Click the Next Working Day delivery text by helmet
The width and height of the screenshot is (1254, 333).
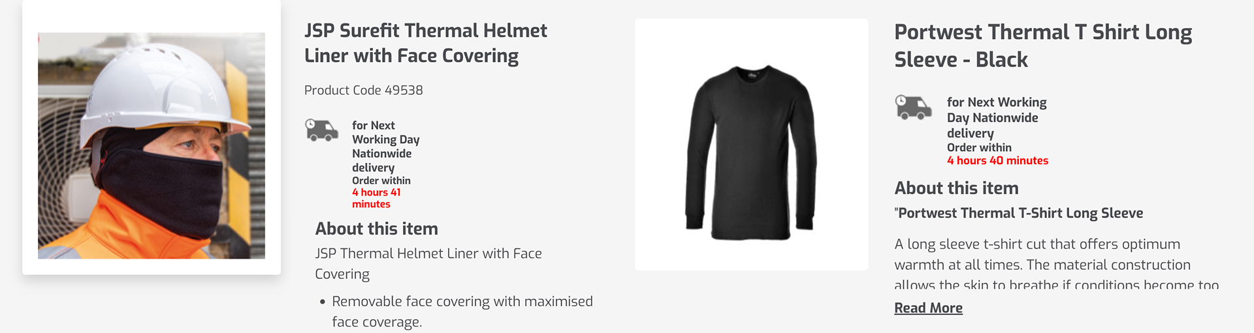386,146
